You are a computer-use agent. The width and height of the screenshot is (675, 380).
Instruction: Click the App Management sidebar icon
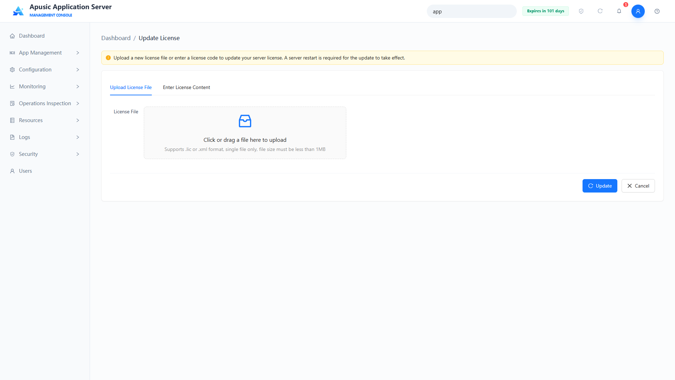pos(12,53)
